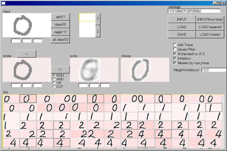Select first digit 0 thumbnail in SM
This screenshot has height=151, width=227.
click(11, 99)
